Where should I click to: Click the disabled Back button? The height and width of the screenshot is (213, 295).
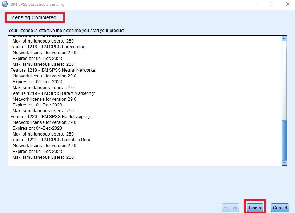(231, 208)
